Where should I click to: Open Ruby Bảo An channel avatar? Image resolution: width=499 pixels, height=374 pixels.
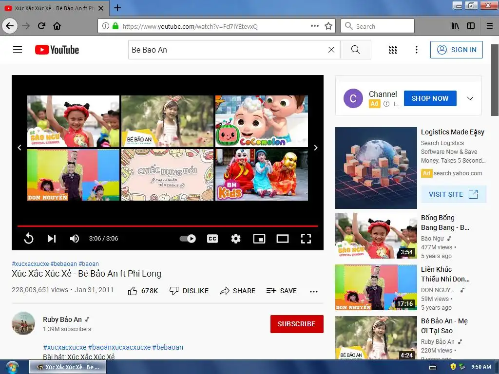(23, 323)
